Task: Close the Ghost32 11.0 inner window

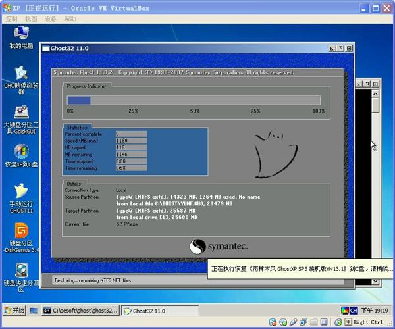Action: pyautogui.click(x=349, y=48)
